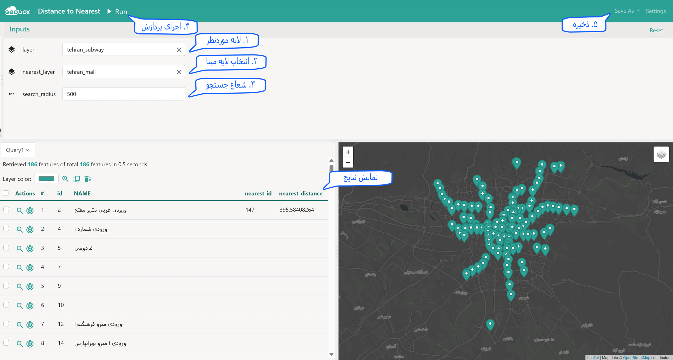Open the Save As dropdown
This screenshot has height=360, width=673.
tap(627, 11)
